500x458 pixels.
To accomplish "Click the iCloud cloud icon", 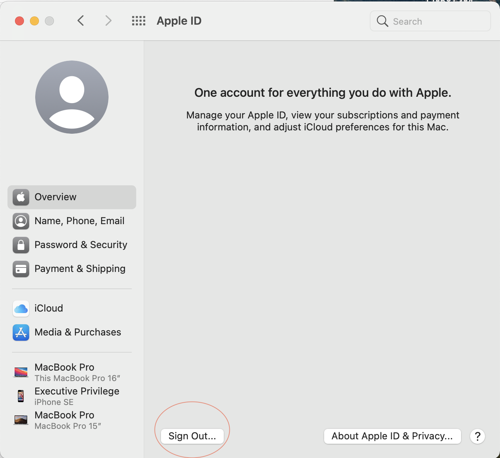I will tap(21, 309).
